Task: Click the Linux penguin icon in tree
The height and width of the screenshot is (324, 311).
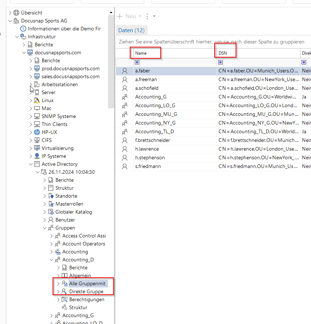Action: click(37, 100)
